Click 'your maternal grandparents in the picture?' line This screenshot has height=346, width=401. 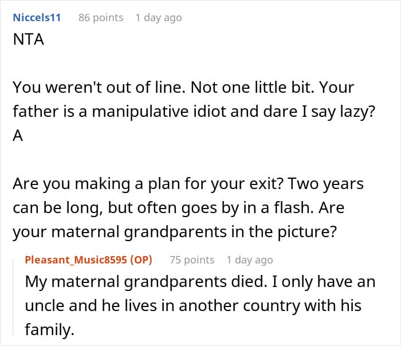[x=175, y=232]
